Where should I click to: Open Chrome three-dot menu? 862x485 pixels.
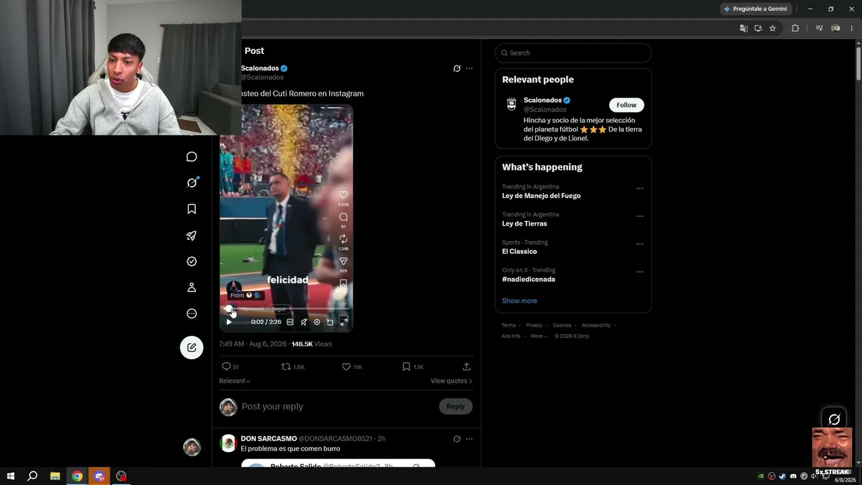[x=852, y=28]
